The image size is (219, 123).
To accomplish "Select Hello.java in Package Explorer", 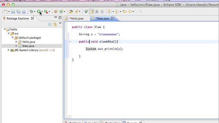I will pos(29,42).
